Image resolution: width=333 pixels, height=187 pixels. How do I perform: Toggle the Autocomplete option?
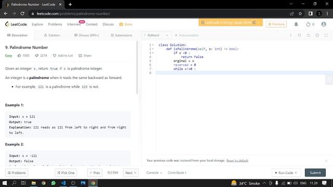point(187,35)
